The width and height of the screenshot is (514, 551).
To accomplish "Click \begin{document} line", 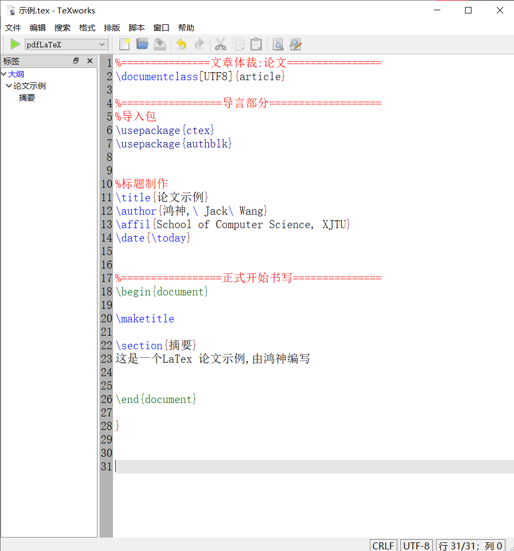I will (x=161, y=291).
